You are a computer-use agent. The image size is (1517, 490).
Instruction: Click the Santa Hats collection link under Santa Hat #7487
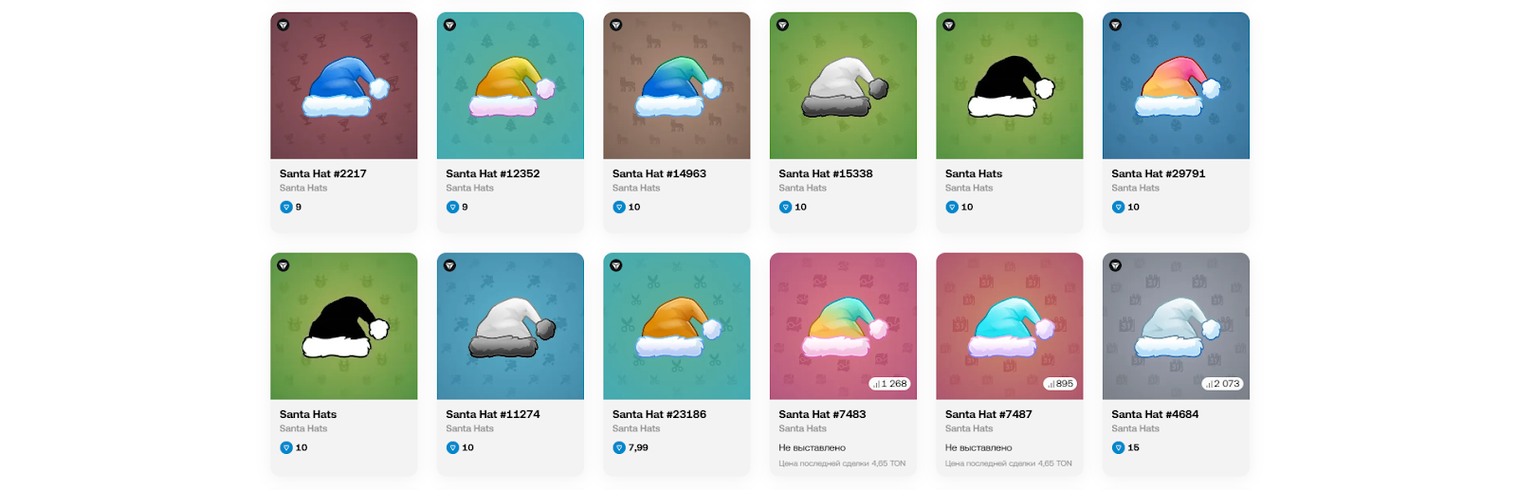(x=968, y=428)
